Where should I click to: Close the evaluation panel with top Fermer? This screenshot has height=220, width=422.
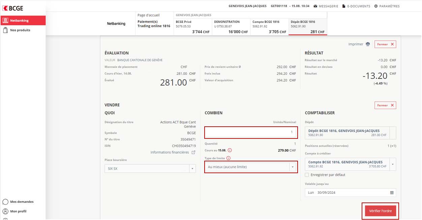[x=385, y=44]
